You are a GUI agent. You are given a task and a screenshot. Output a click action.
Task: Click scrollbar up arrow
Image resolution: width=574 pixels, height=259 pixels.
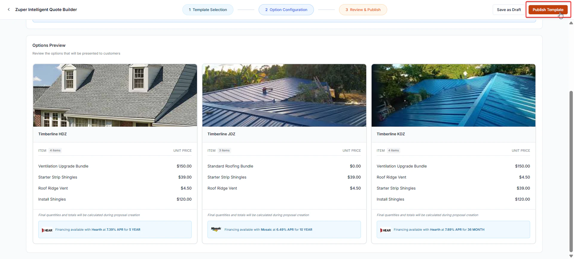click(571, 23)
